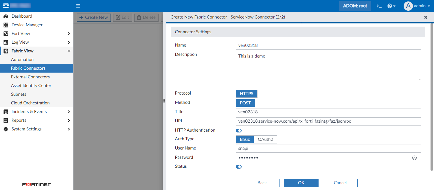
Task: Switch Auth Type to OAuth2
Action: coord(265,139)
